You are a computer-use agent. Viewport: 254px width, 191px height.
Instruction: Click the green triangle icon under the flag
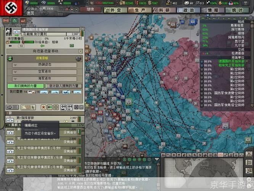click(x=14, y=21)
